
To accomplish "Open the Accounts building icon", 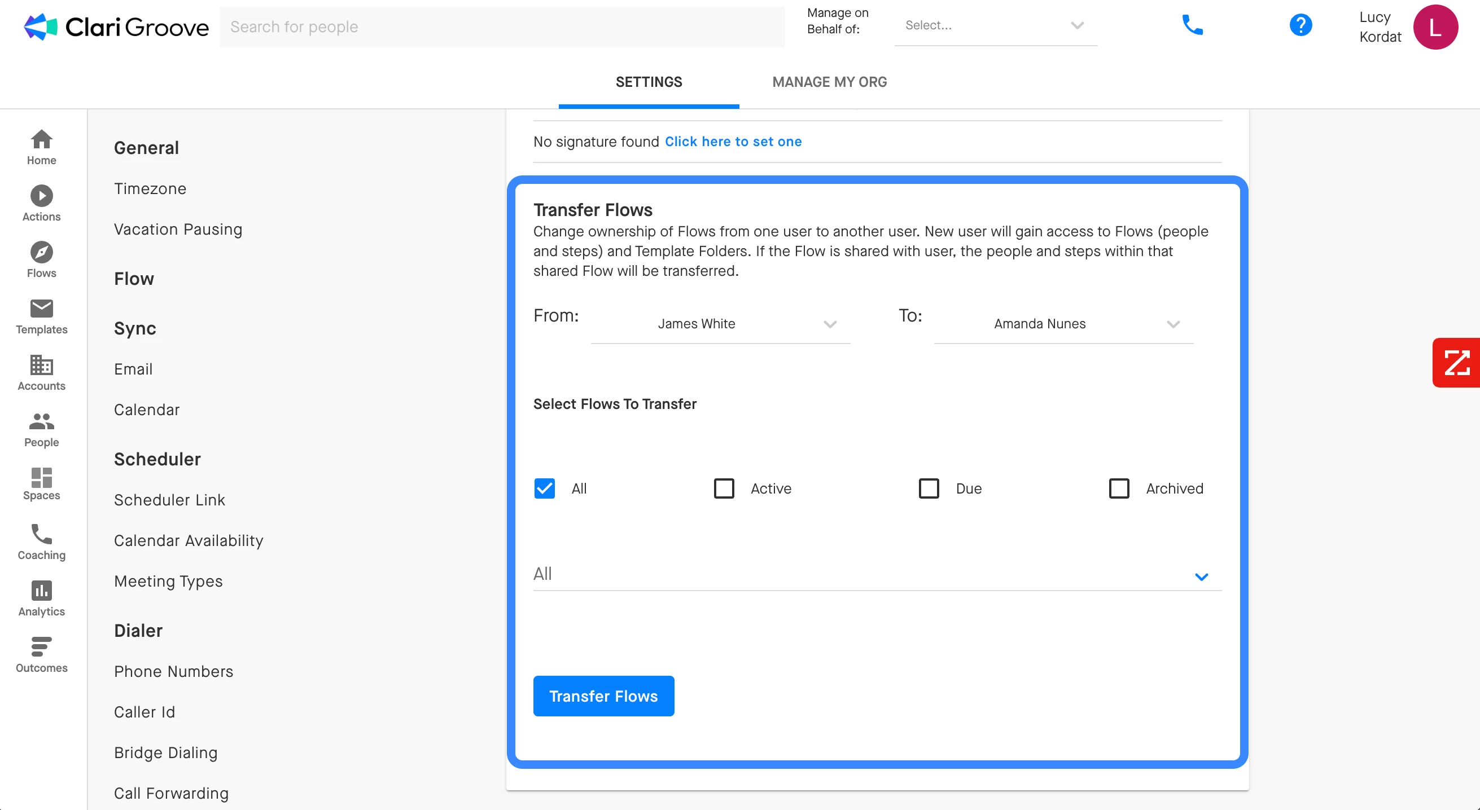I will point(41,365).
